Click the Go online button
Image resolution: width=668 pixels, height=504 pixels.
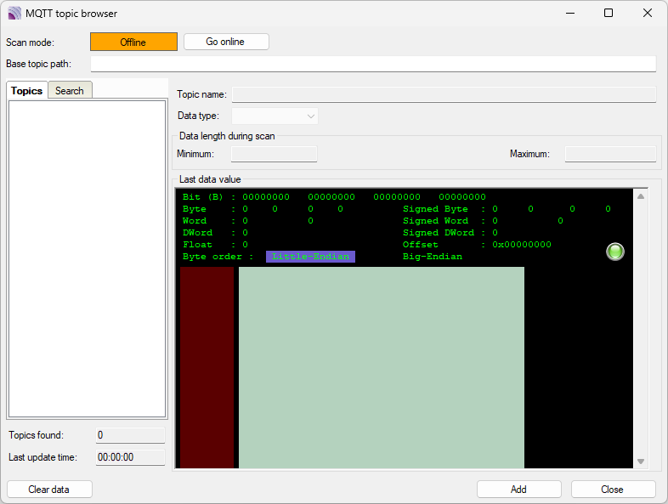226,42
